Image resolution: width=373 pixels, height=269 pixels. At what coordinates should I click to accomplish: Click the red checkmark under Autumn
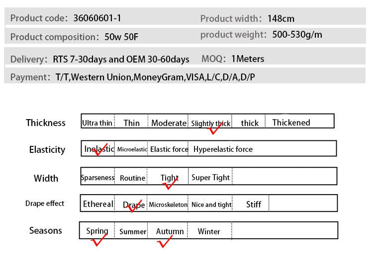tap(165, 242)
